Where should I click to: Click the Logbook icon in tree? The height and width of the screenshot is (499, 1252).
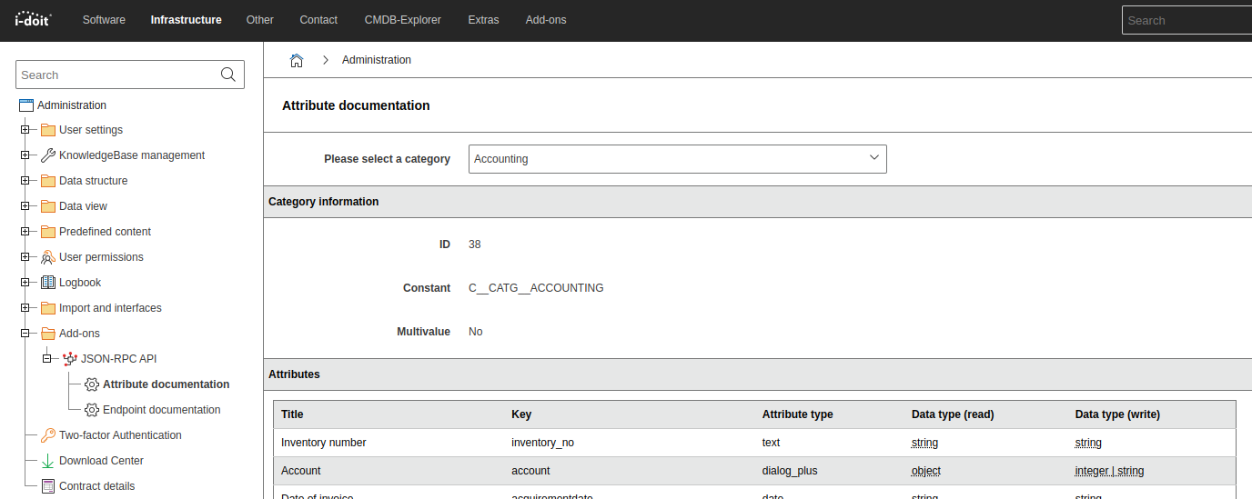point(48,283)
